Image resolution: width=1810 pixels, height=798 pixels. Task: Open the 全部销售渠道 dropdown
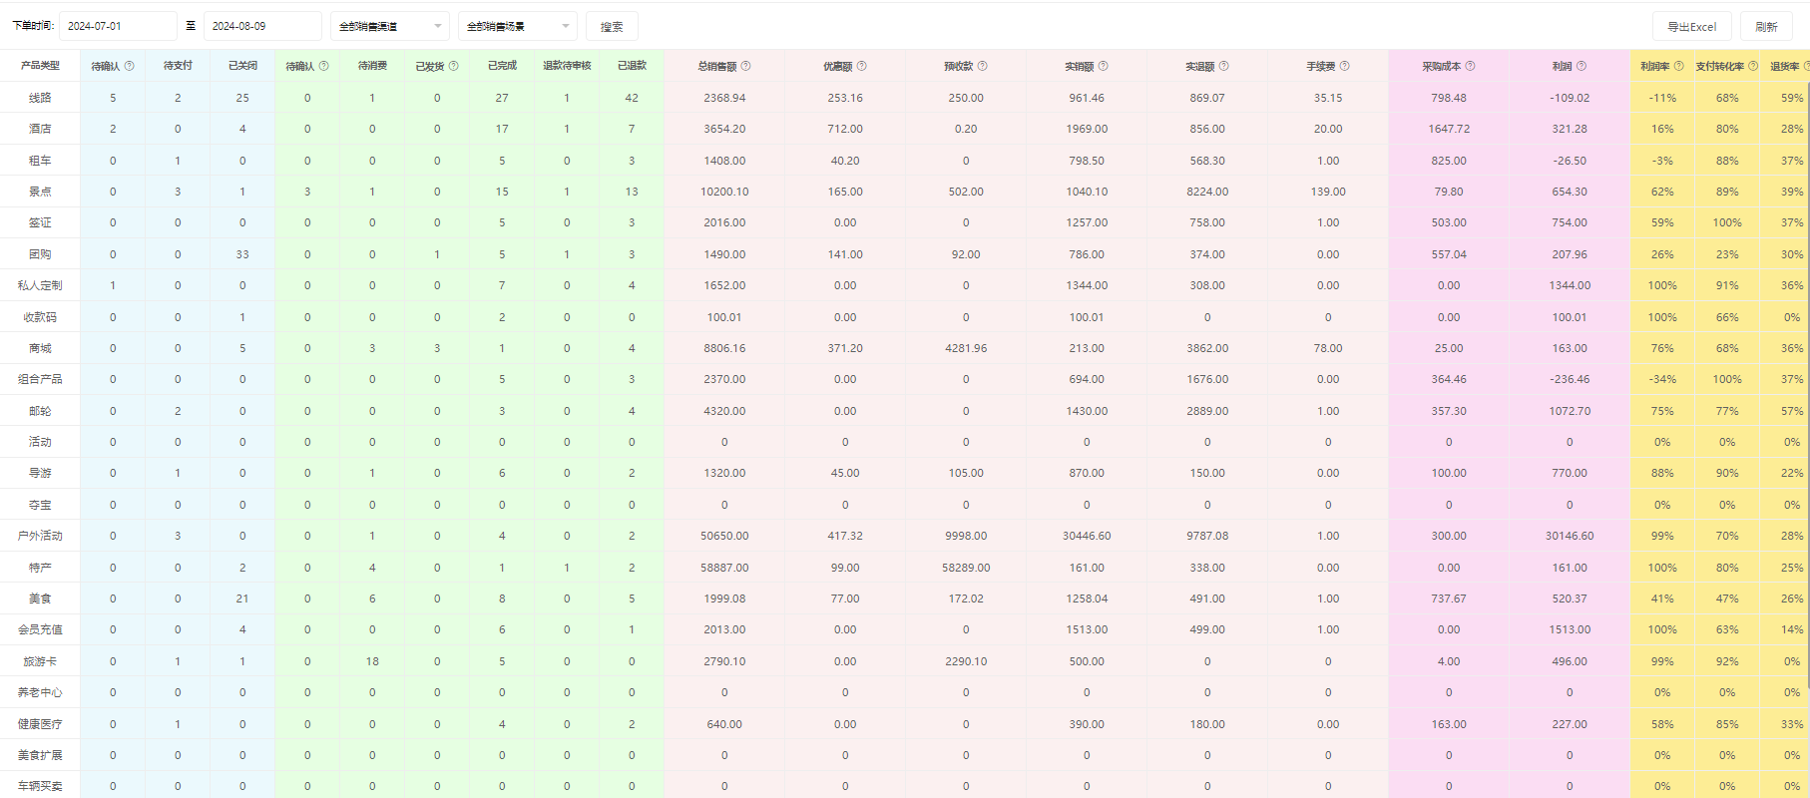[389, 26]
